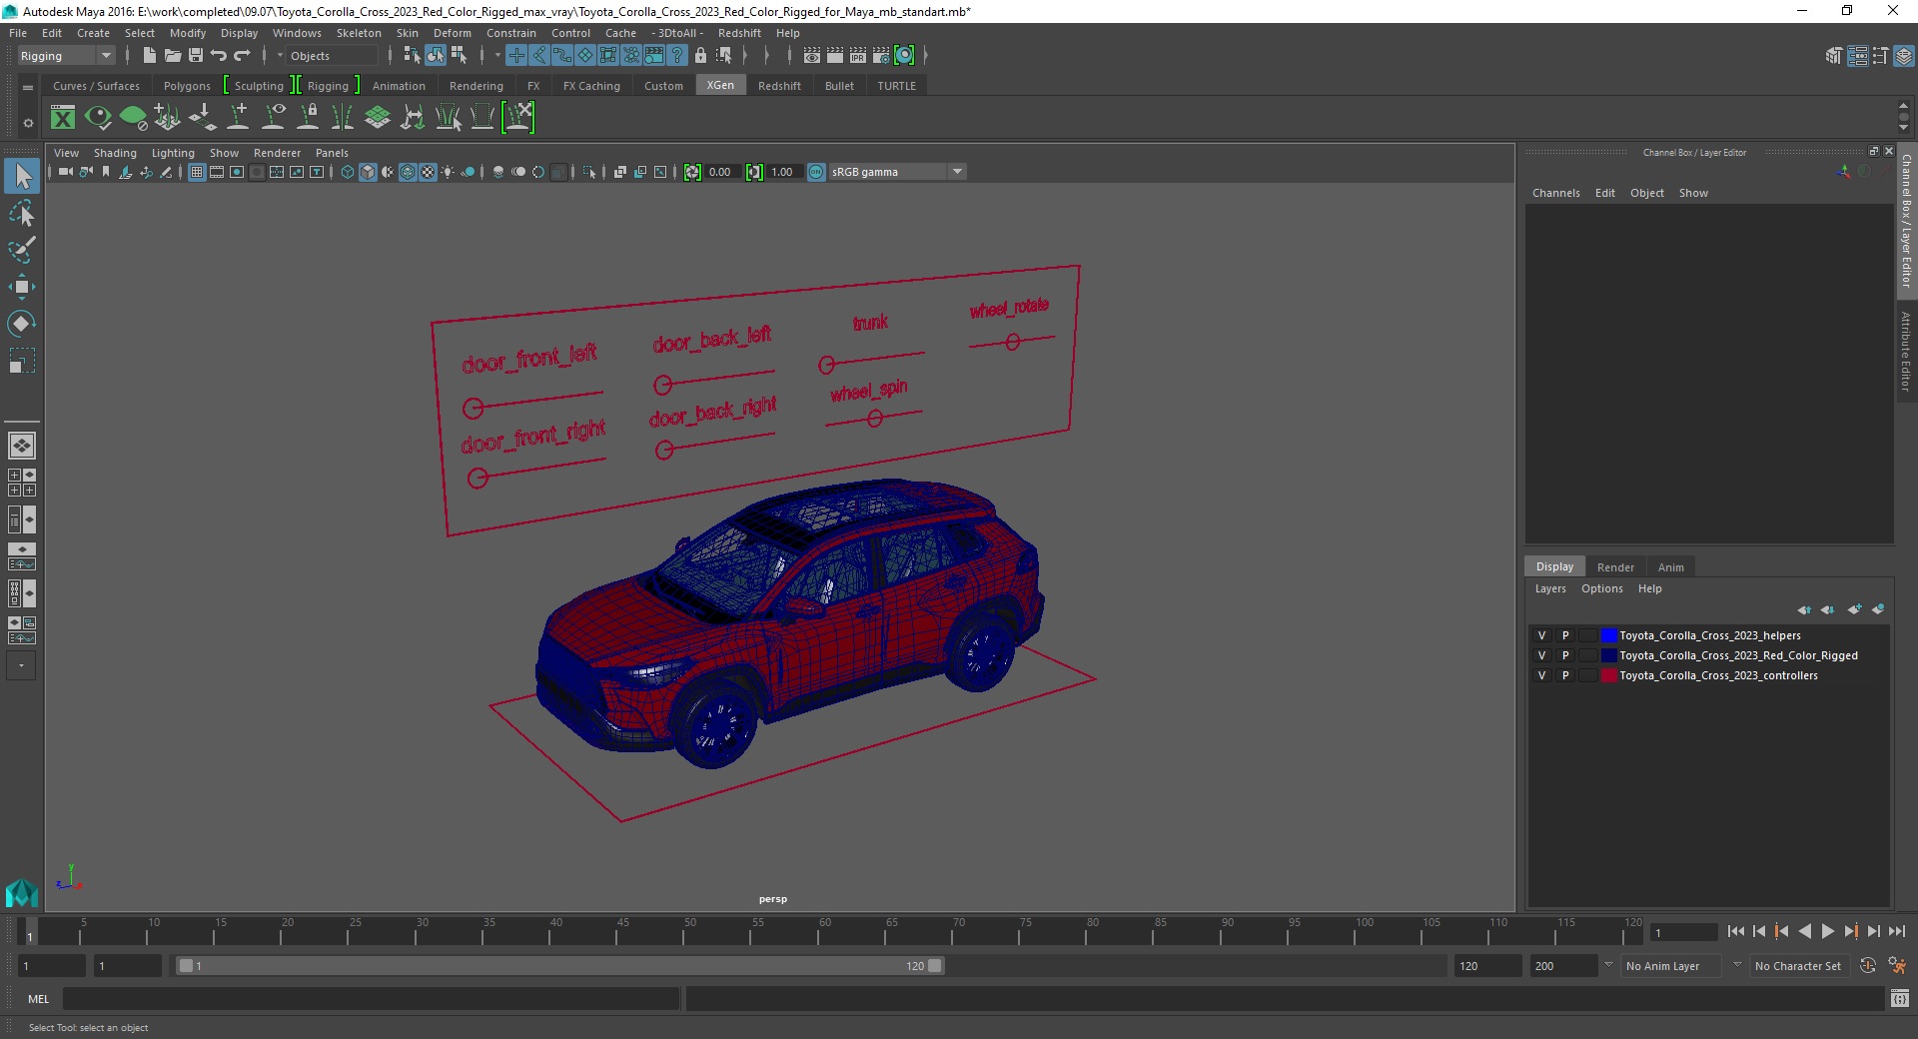Open render settings clapperboard gear icon

coord(881,56)
